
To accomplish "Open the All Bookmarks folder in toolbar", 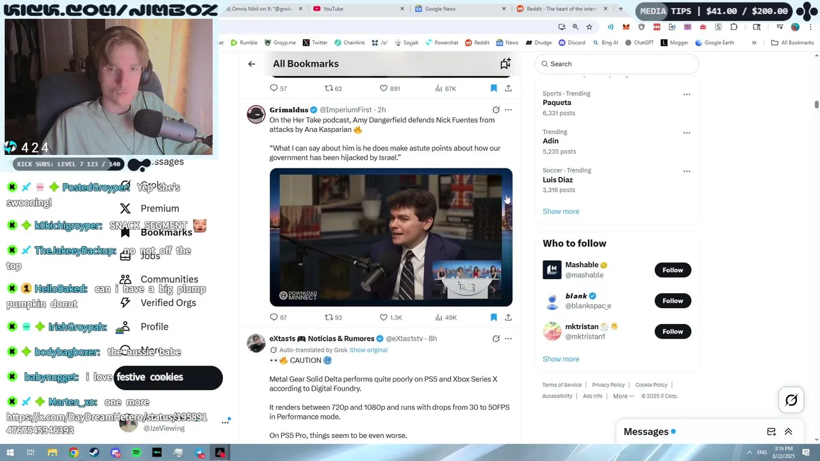I will (792, 43).
